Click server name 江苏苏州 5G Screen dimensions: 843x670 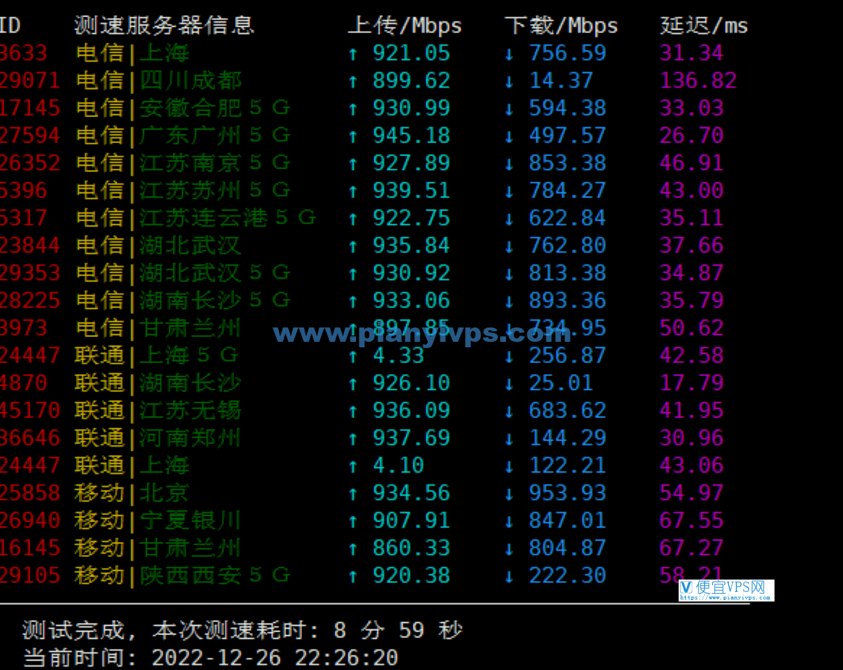coord(215,190)
